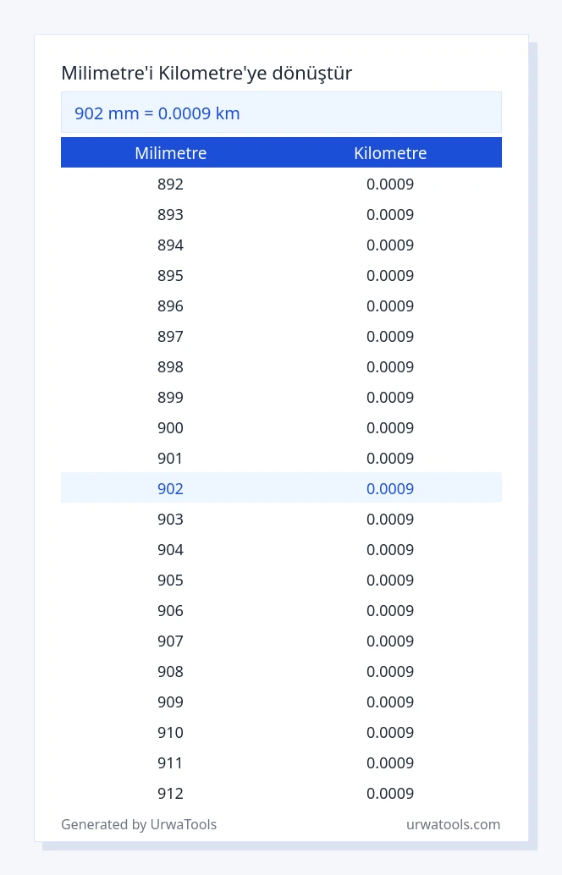
Task: Select the 892 millimetre cell
Action: click(x=170, y=184)
